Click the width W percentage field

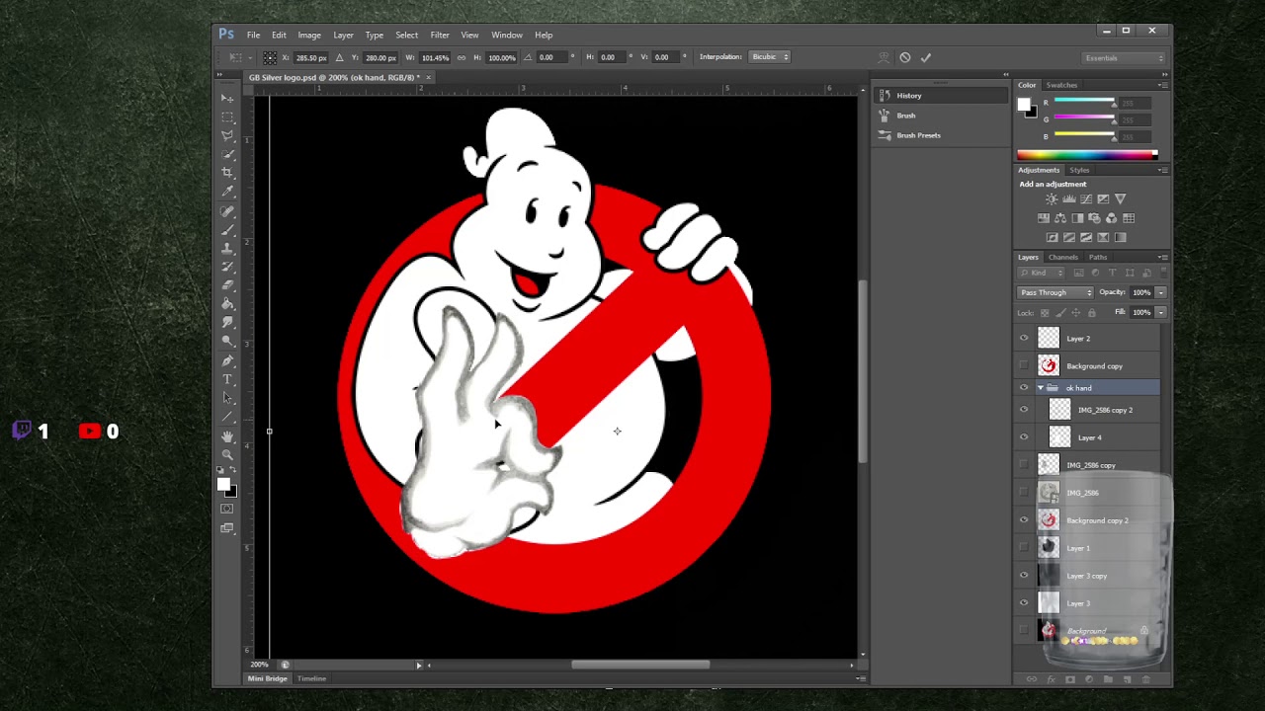pyautogui.click(x=435, y=57)
